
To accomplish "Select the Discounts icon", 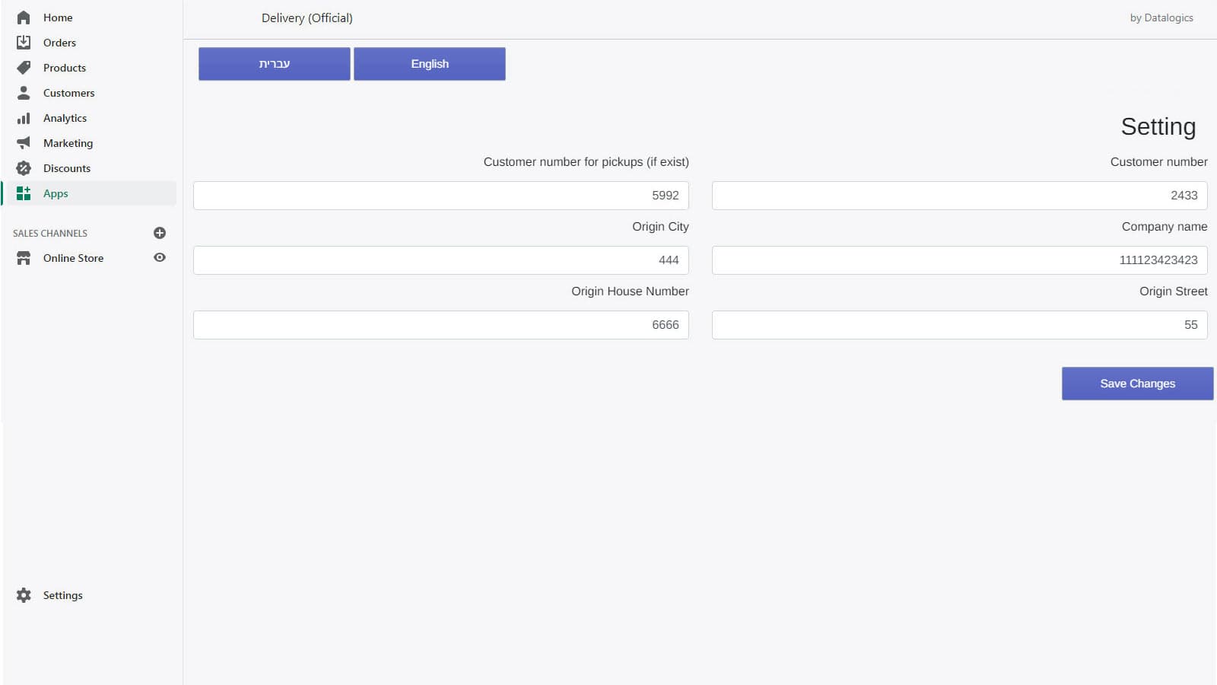I will pyautogui.click(x=24, y=167).
